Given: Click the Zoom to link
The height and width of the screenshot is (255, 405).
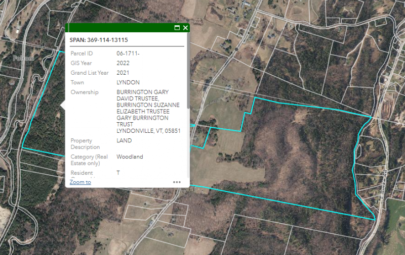Looking at the screenshot, I should pos(80,182).
